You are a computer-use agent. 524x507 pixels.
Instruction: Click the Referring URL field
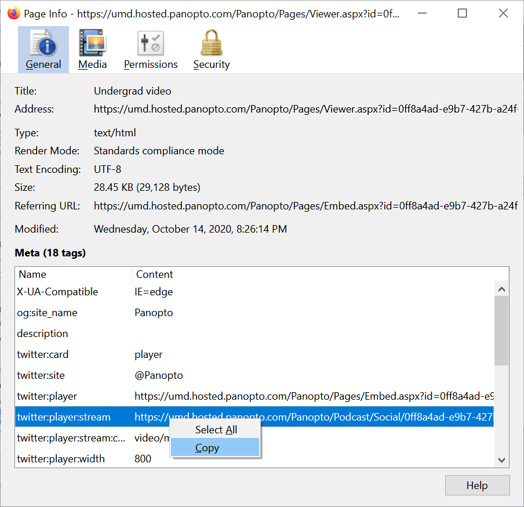[306, 206]
